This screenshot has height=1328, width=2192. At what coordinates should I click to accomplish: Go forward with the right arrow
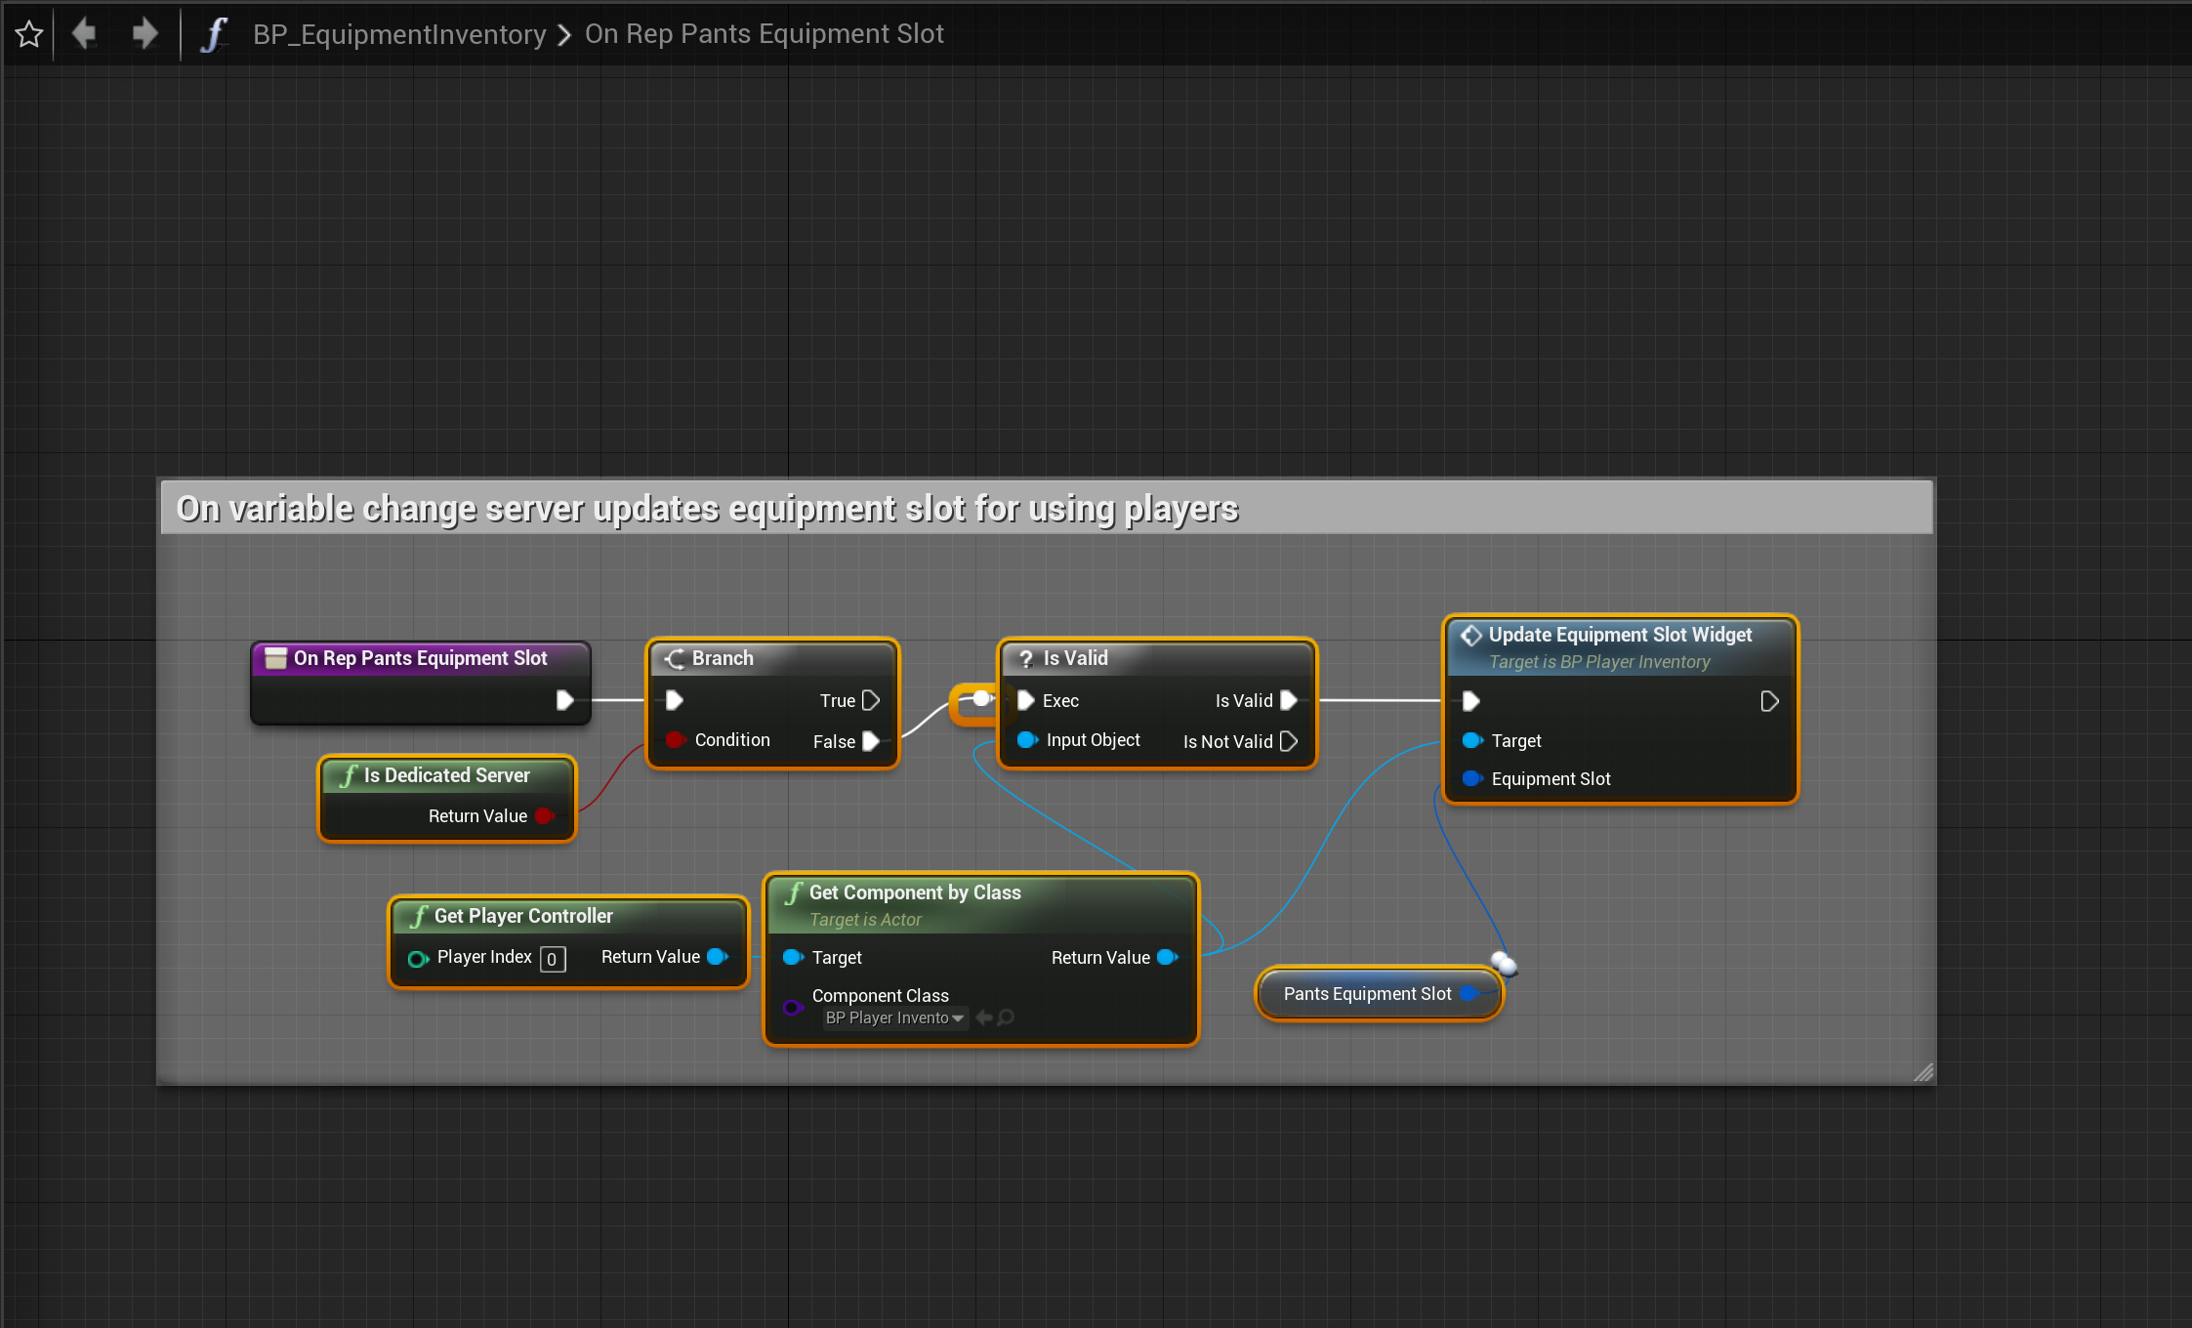point(145,34)
